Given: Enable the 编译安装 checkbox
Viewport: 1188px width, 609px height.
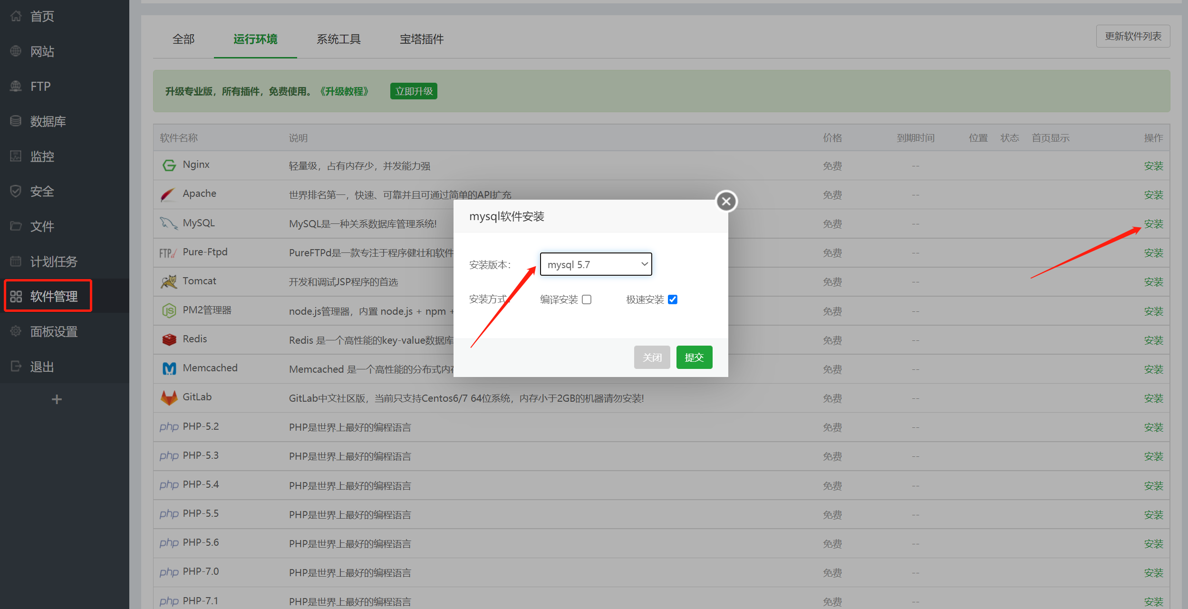Looking at the screenshot, I should pyautogui.click(x=587, y=300).
